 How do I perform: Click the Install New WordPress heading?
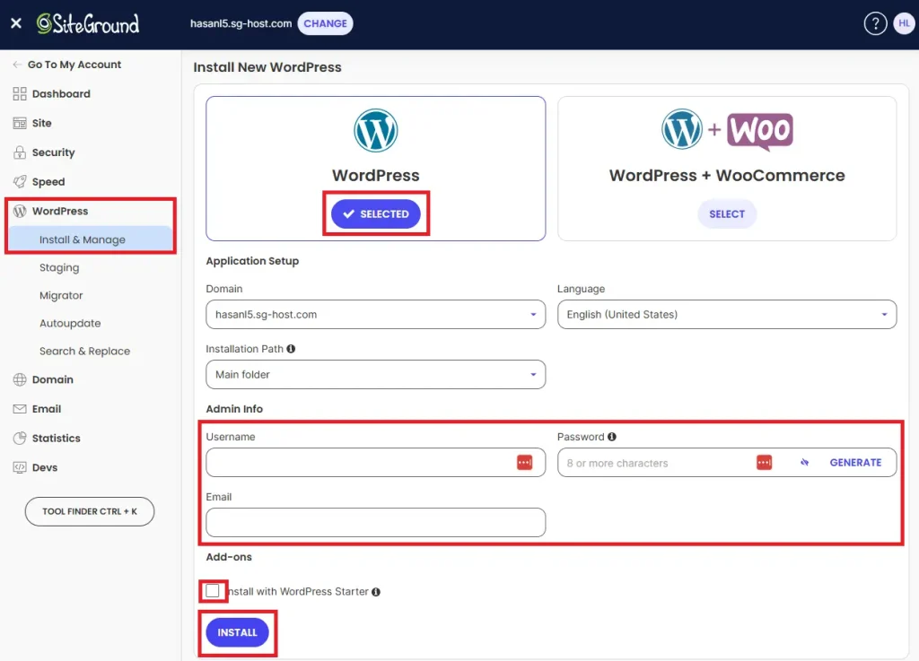(267, 67)
